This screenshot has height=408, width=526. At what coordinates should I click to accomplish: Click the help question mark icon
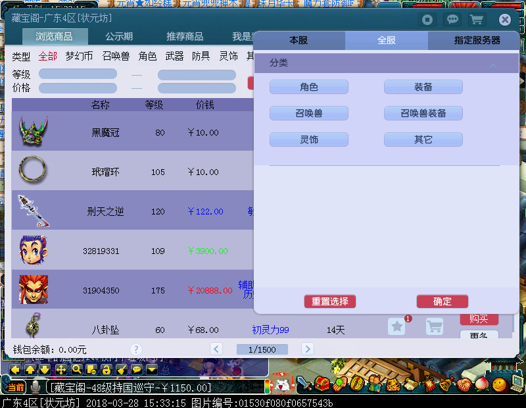tap(136, 349)
